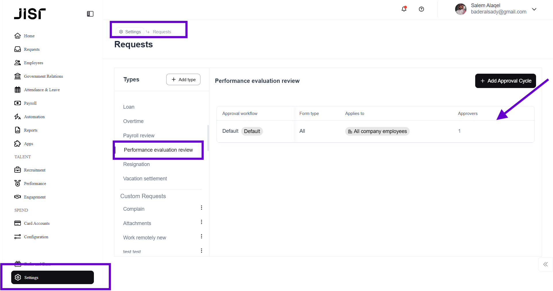Select the Resignation request type
Viewport: 553px width, 291px height.
[136, 164]
